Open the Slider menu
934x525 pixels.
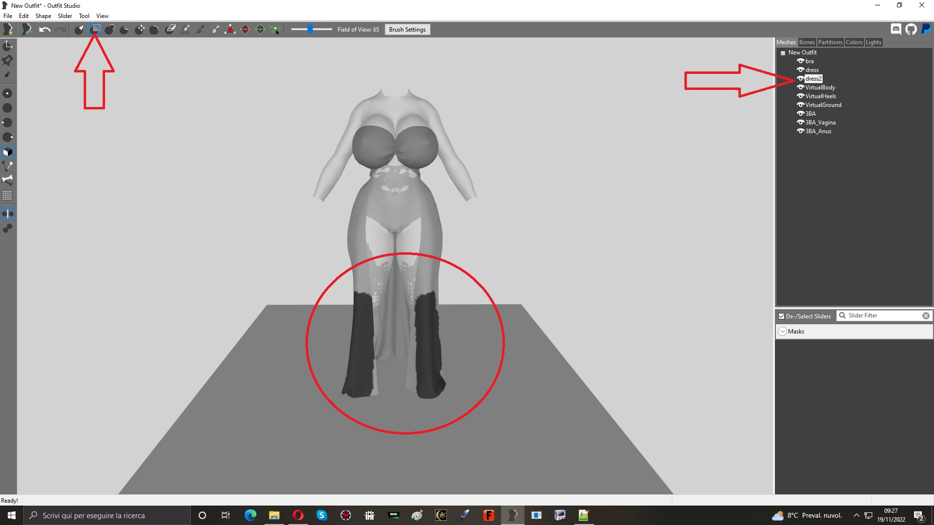coord(65,16)
